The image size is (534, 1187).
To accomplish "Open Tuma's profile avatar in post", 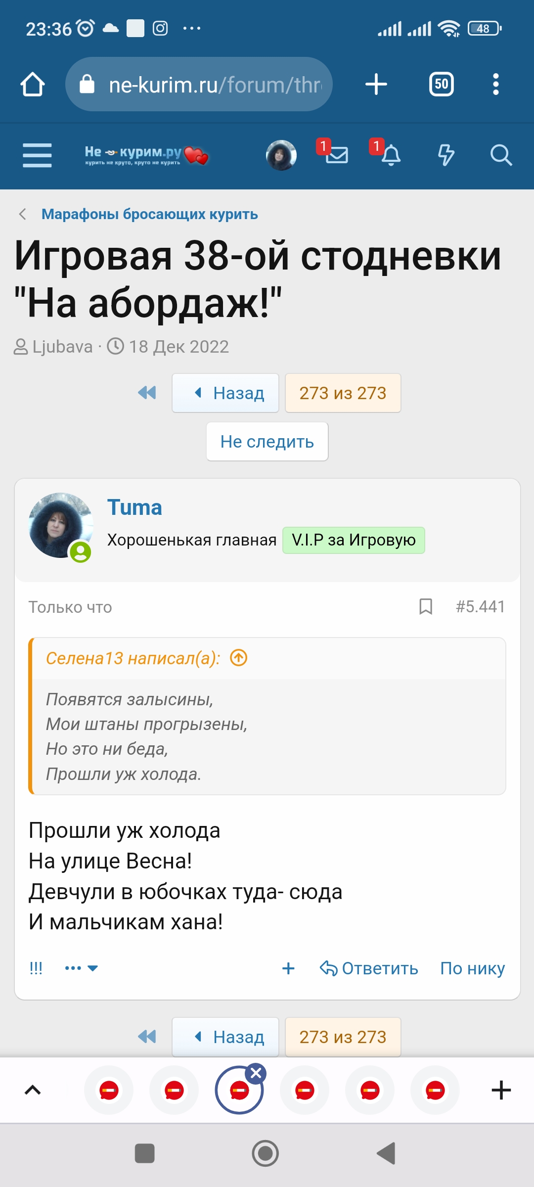I will [60, 525].
